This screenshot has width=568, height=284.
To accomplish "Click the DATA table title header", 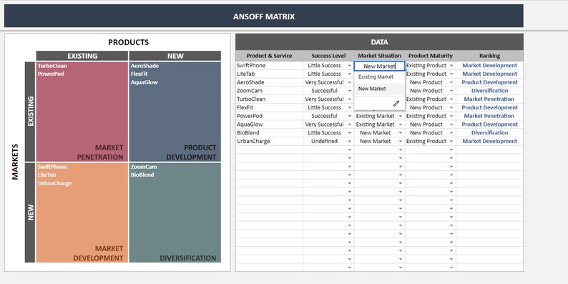I will pyautogui.click(x=379, y=42).
